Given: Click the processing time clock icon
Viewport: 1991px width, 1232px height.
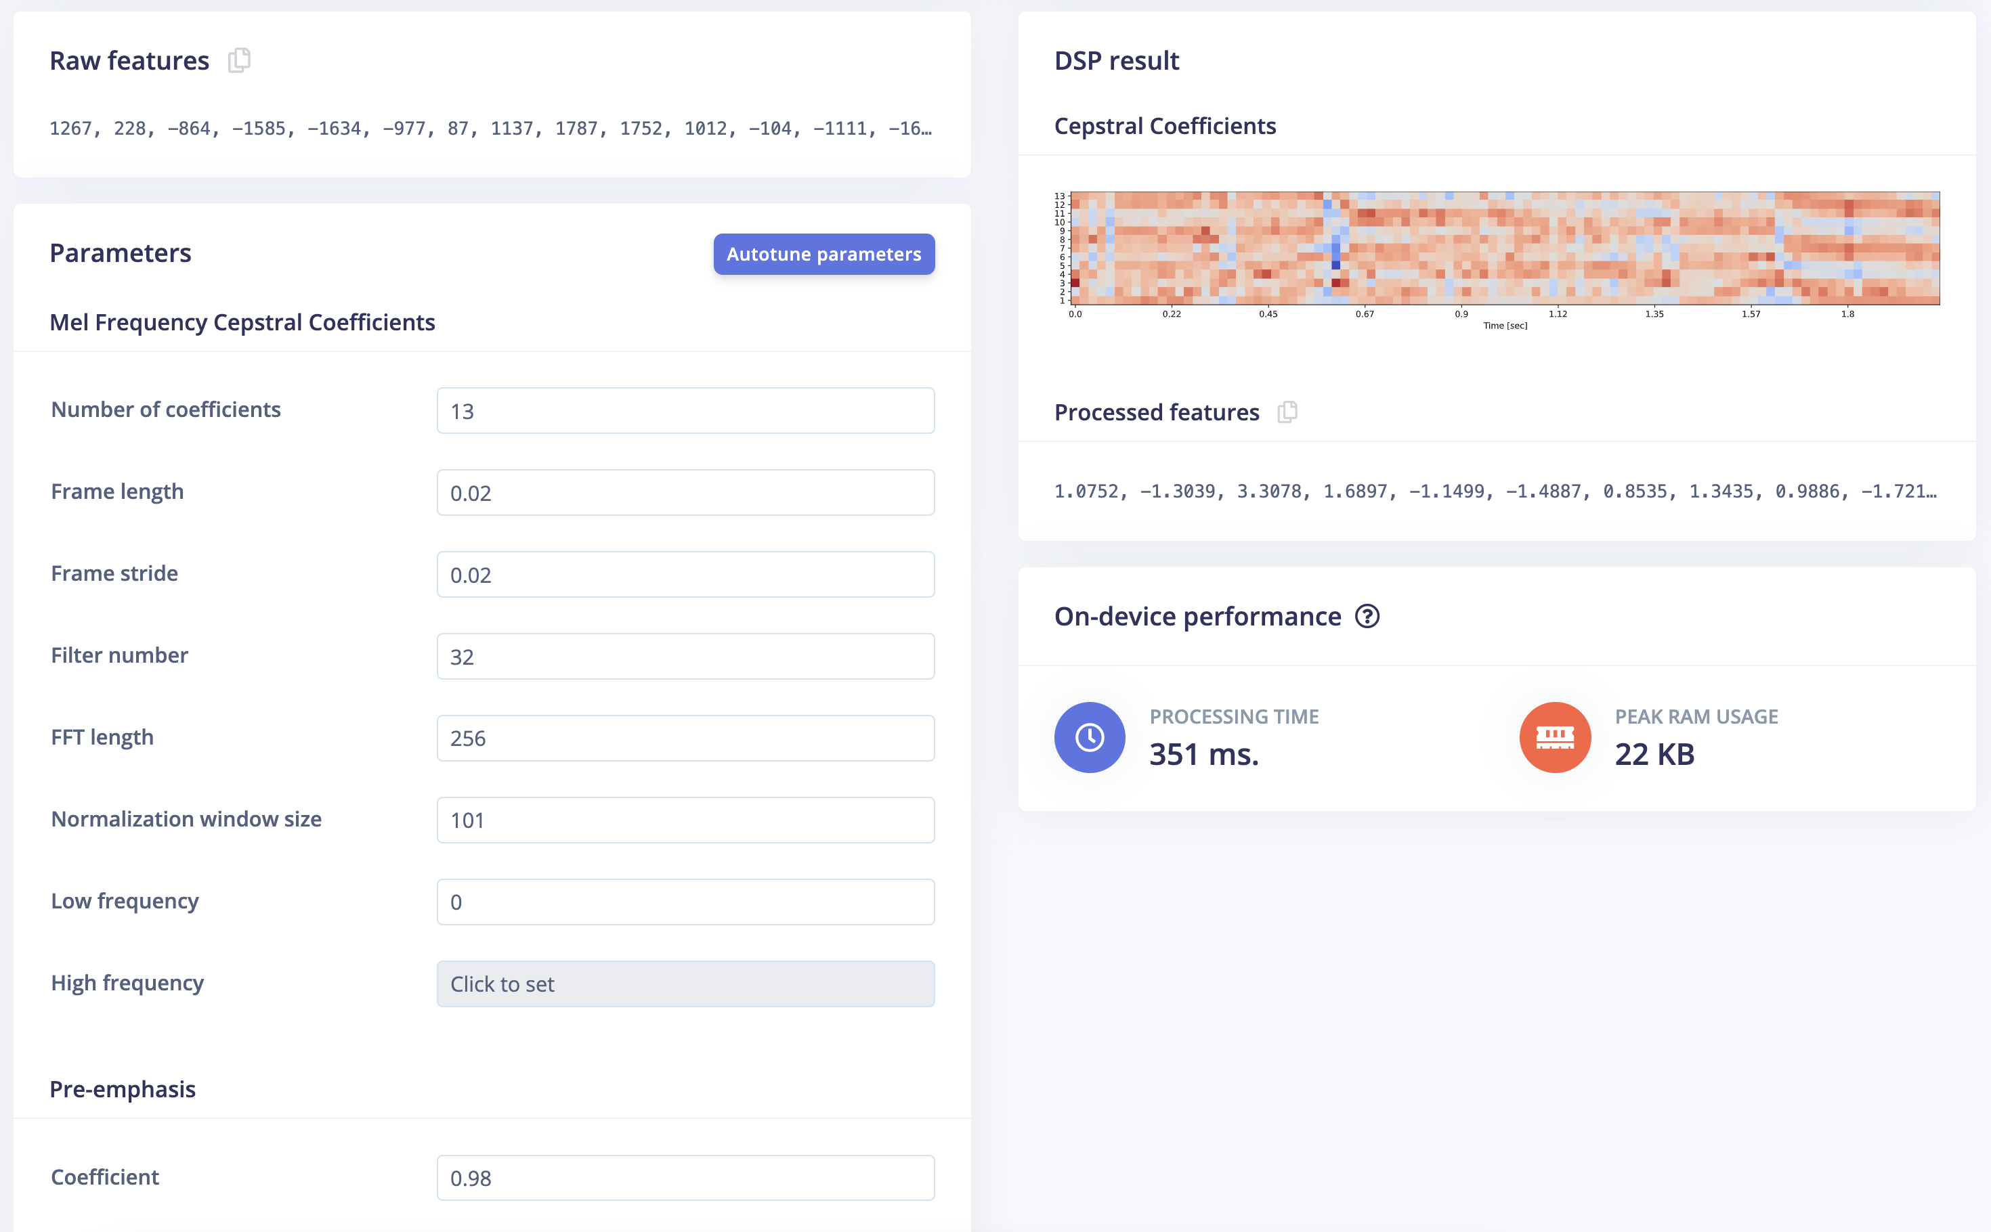Looking at the screenshot, I should (x=1090, y=737).
